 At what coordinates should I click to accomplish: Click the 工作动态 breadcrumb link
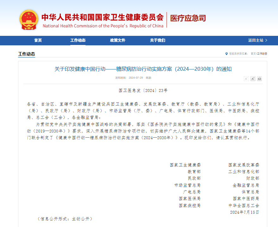[262, 54]
